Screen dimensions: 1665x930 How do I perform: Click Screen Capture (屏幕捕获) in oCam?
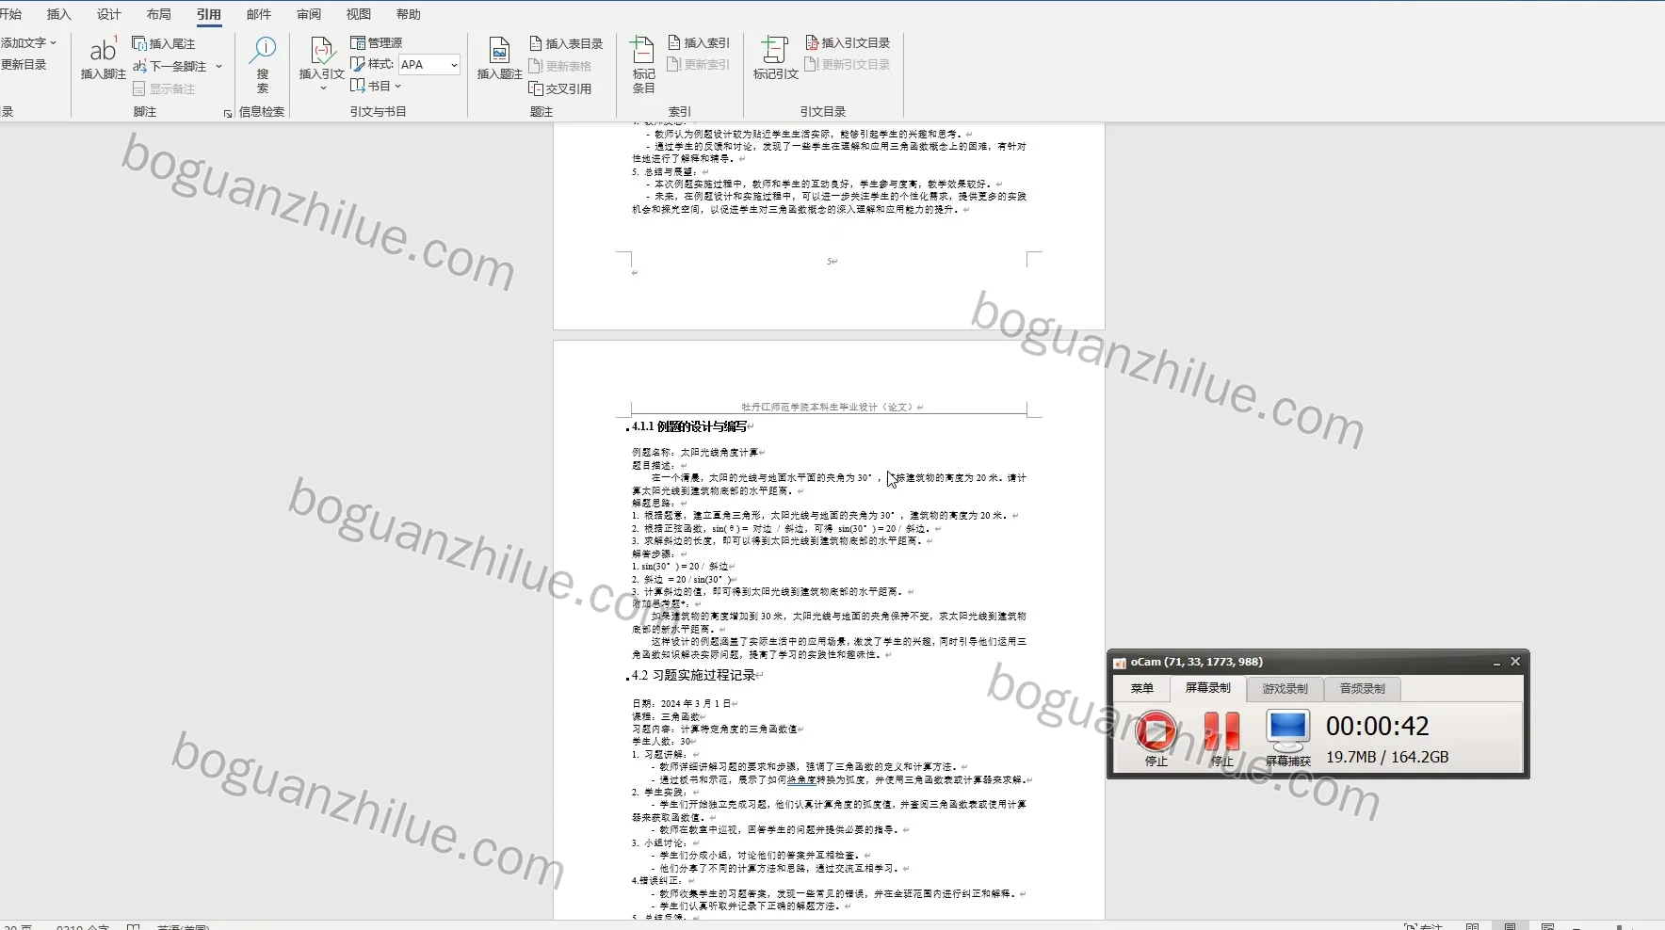tap(1287, 738)
